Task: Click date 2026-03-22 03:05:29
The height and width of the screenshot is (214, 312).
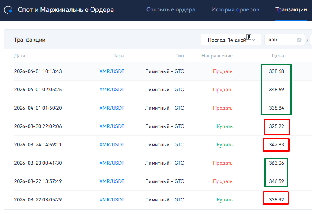Action: [x=38, y=199]
